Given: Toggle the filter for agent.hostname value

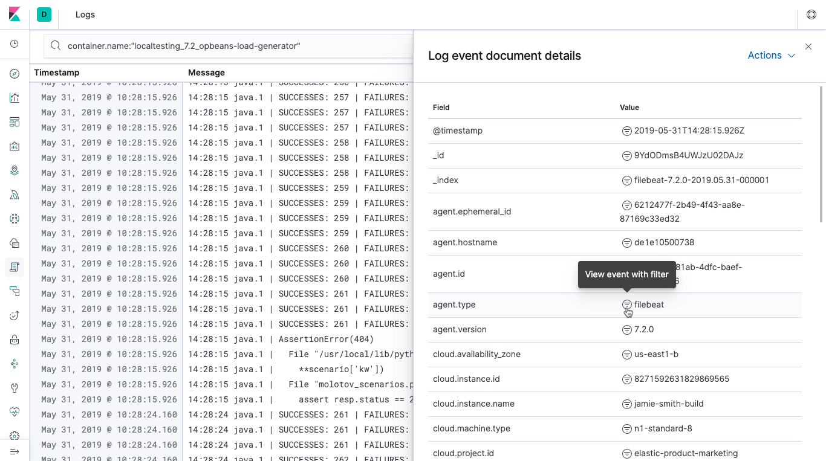Looking at the screenshot, I should [627, 243].
